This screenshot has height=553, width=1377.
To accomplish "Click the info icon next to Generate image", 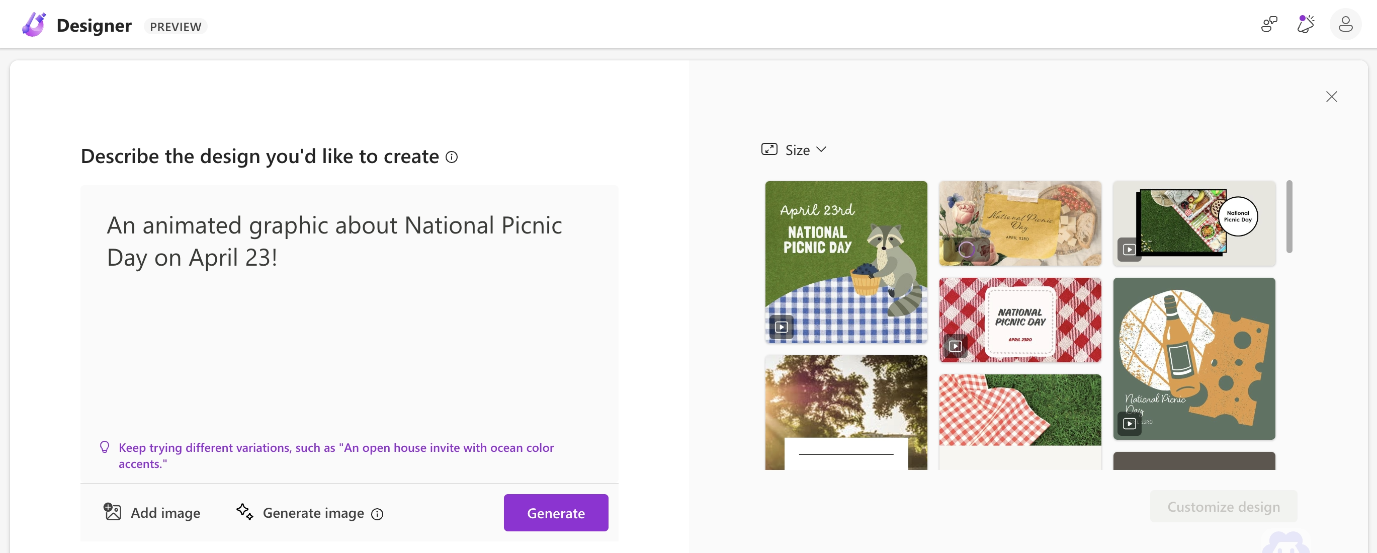I will coord(377,514).
